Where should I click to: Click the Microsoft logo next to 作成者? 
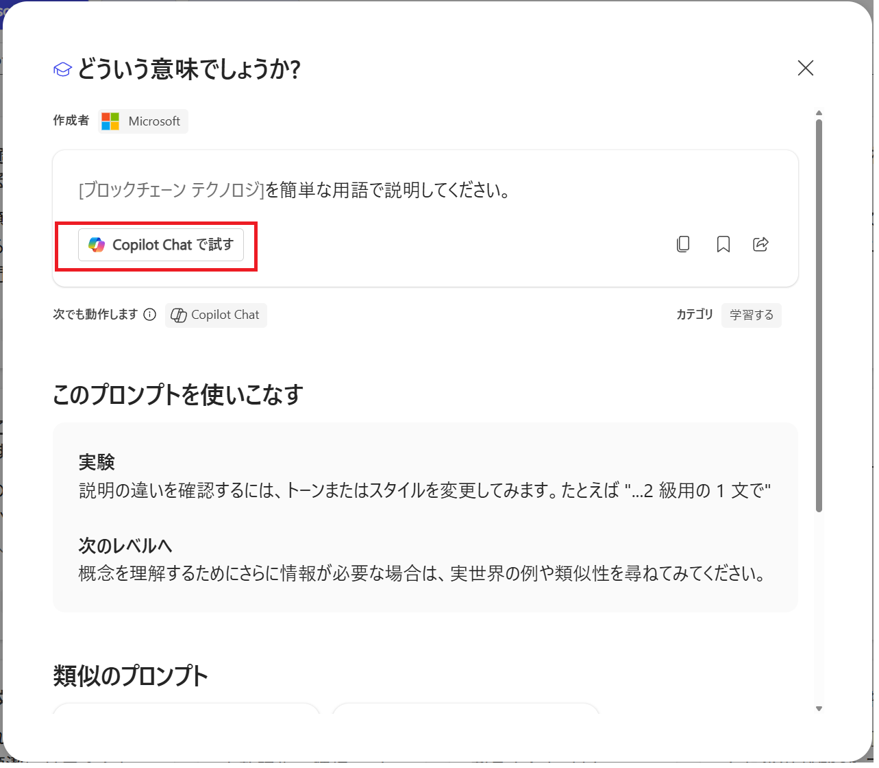pos(110,121)
